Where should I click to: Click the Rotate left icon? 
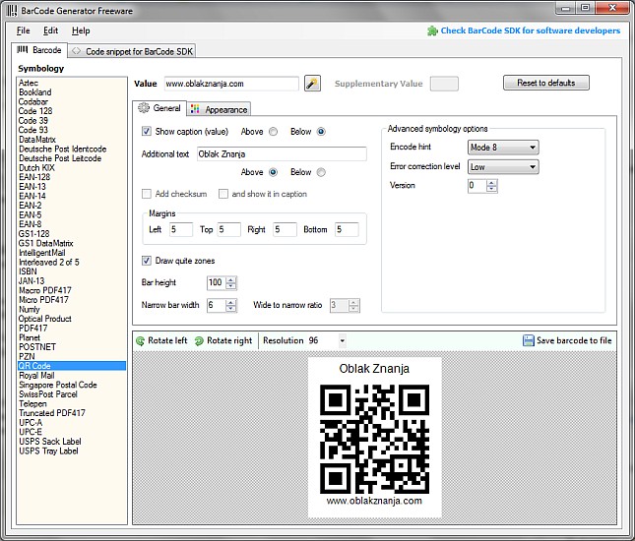(140, 340)
